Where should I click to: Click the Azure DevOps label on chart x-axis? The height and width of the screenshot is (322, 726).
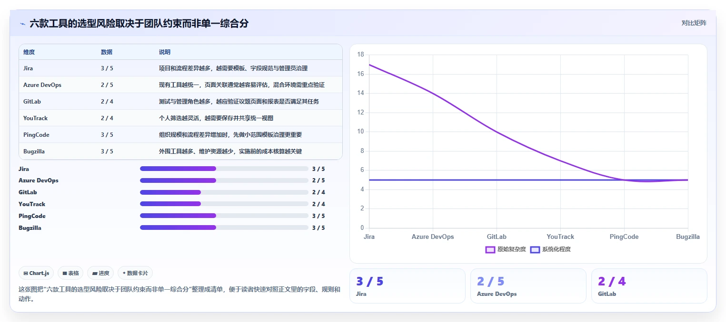(433, 237)
